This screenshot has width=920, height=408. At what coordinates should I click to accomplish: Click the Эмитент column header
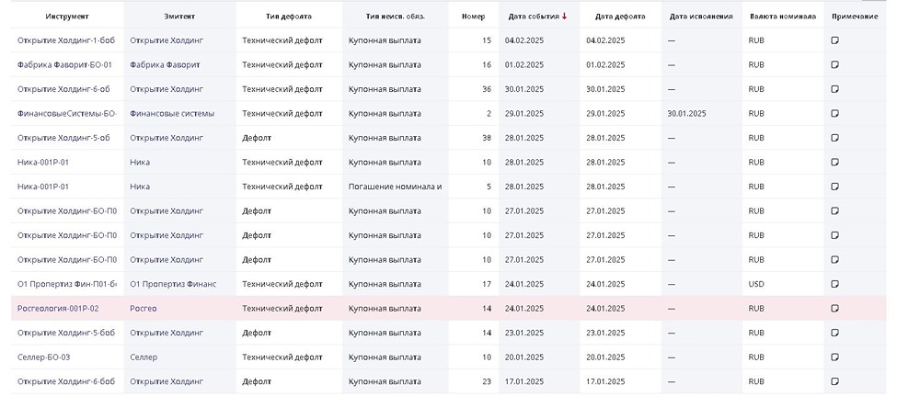point(179,17)
